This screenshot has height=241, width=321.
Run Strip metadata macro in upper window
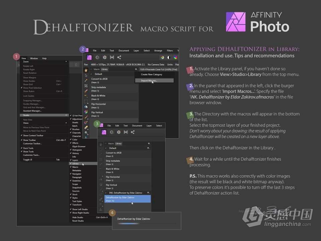click(114, 89)
